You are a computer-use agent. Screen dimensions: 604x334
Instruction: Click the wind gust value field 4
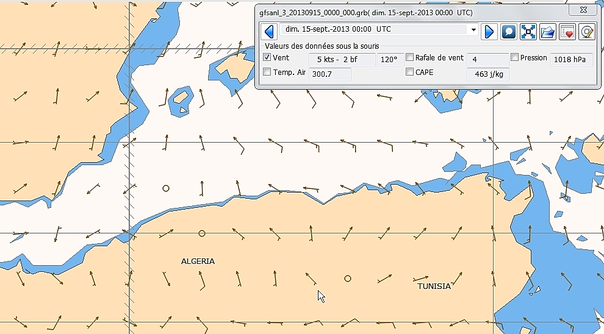pos(487,59)
